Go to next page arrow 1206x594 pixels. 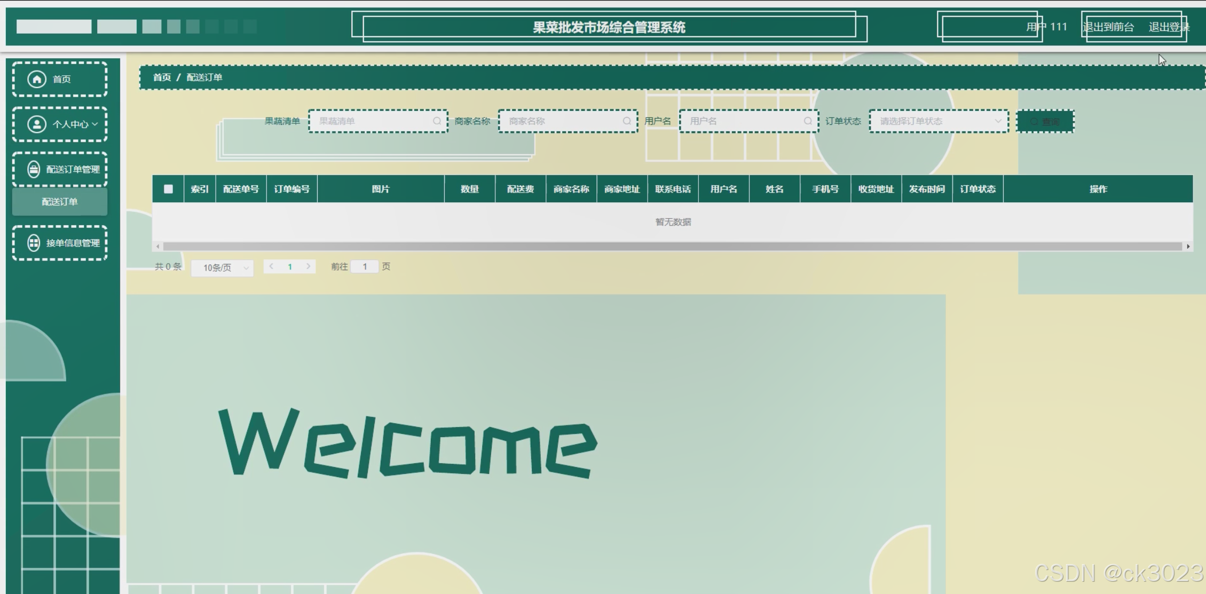(308, 266)
